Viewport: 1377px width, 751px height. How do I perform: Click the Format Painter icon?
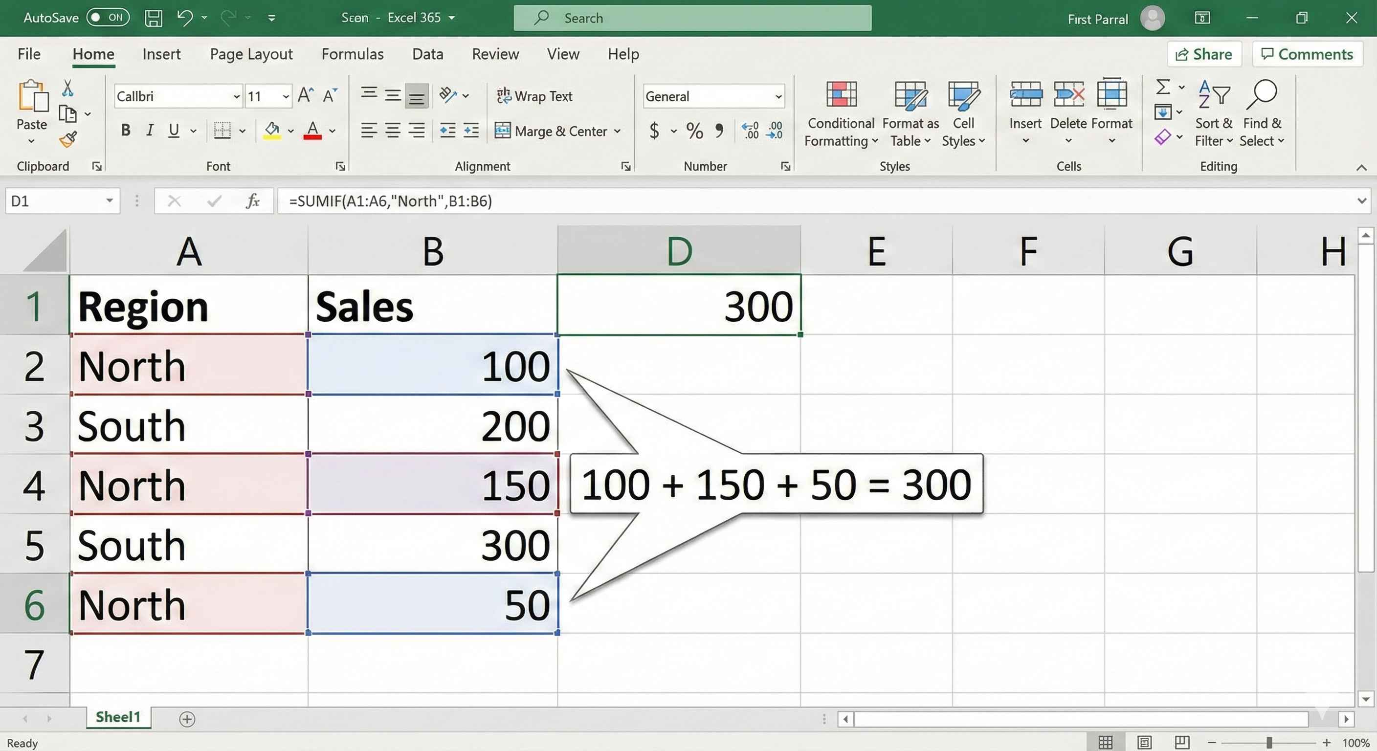point(68,140)
